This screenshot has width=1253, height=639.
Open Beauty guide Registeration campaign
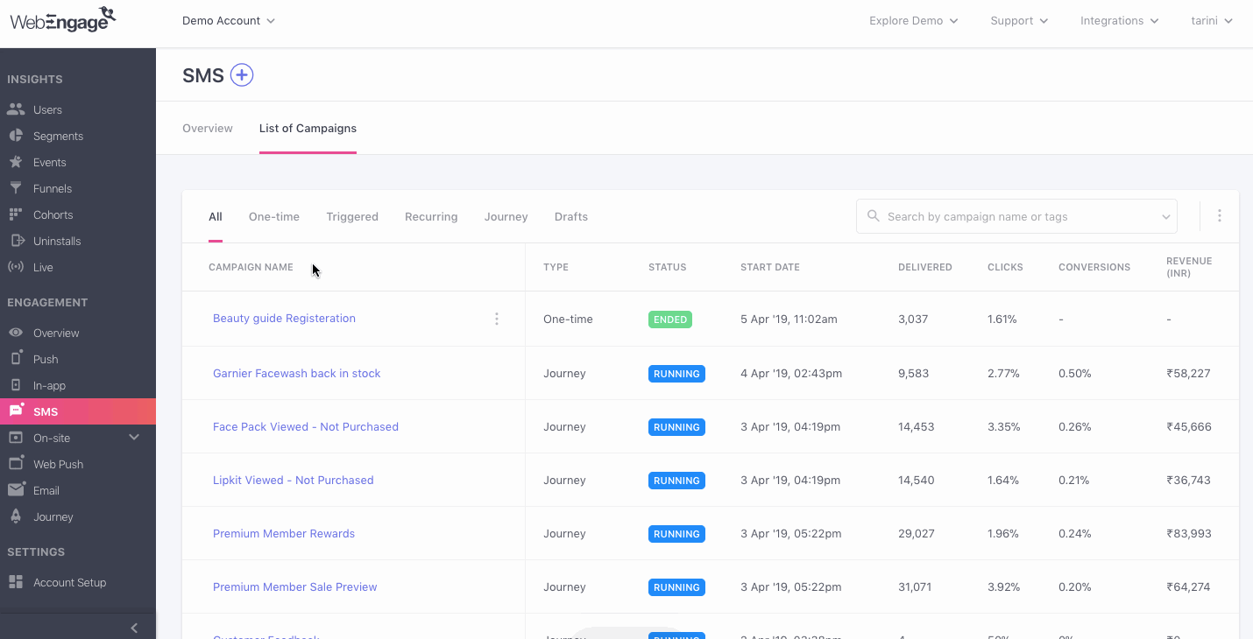click(x=284, y=318)
